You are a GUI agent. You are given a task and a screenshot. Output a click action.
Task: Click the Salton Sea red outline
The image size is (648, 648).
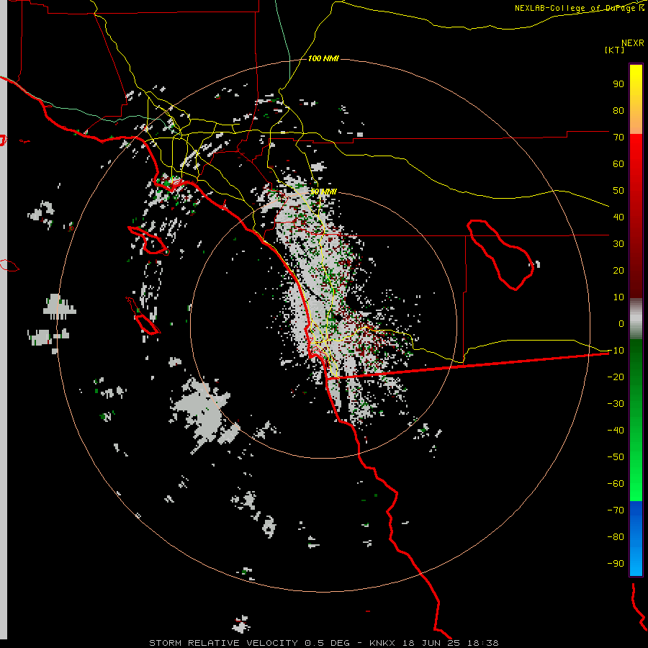point(500,255)
